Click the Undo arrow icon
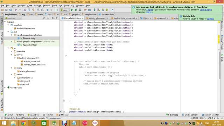 [x=15, y=10]
